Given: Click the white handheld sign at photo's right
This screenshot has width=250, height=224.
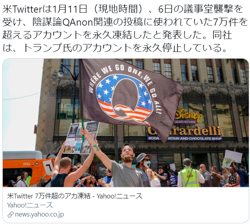Looking at the screenshot, I should click(230, 159).
